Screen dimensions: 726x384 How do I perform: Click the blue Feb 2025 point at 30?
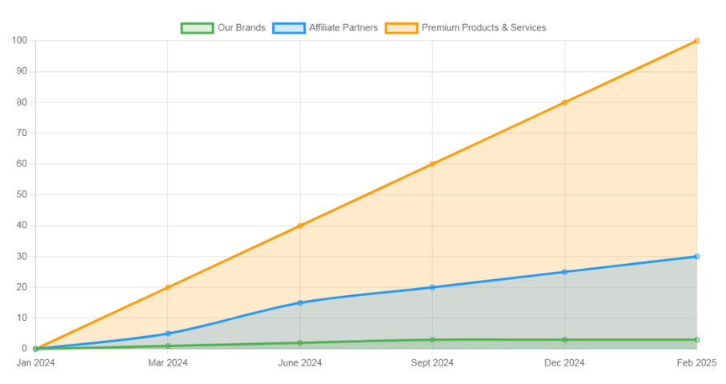pyautogui.click(x=696, y=257)
